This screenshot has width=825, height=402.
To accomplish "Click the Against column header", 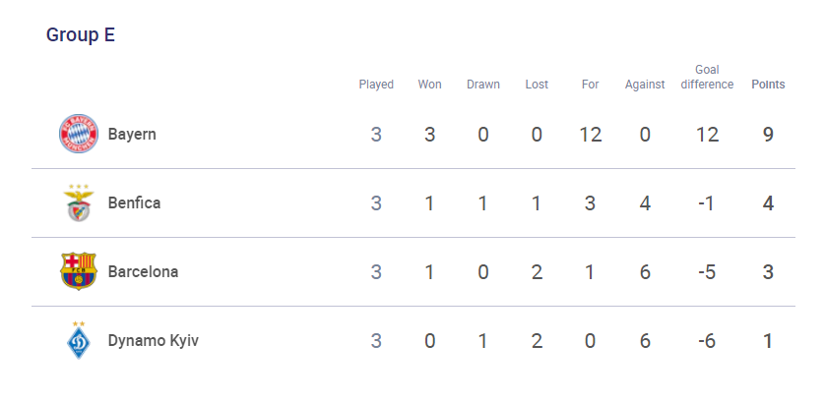I will point(645,85).
